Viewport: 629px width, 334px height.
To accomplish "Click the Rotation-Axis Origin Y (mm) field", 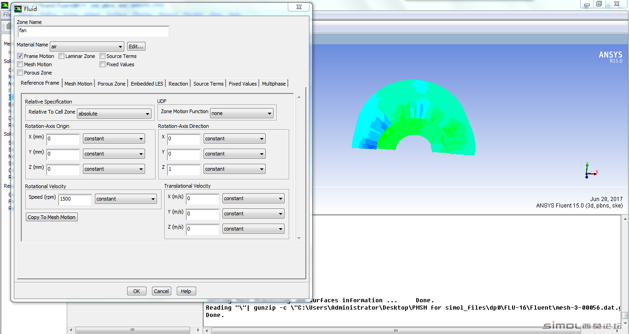I will [x=63, y=155].
